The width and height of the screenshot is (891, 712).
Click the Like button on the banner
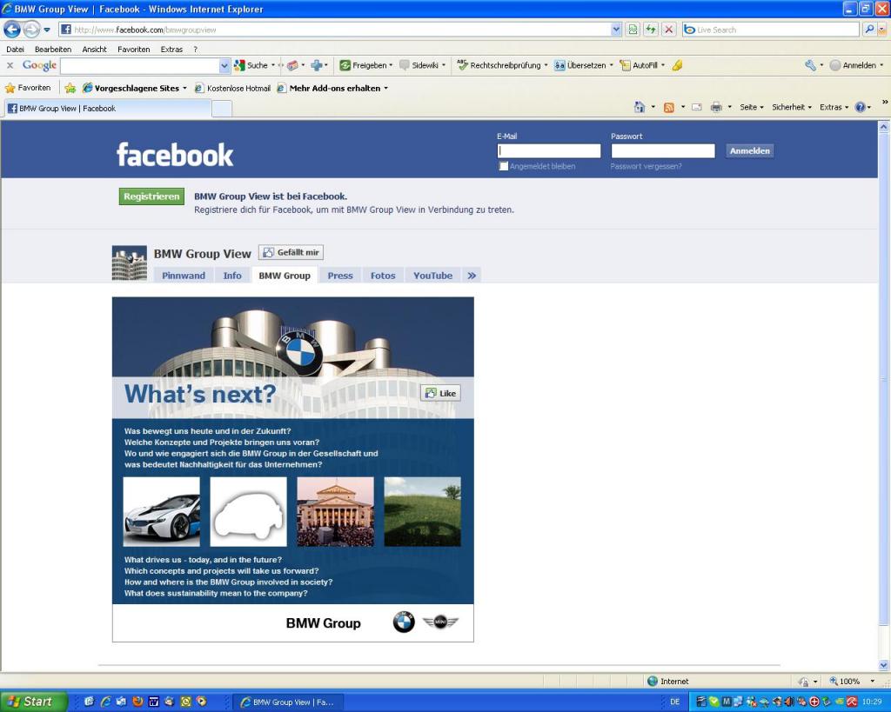click(x=440, y=393)
